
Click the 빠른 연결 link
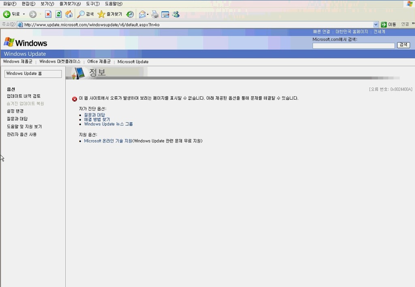(x=321, y=32)
